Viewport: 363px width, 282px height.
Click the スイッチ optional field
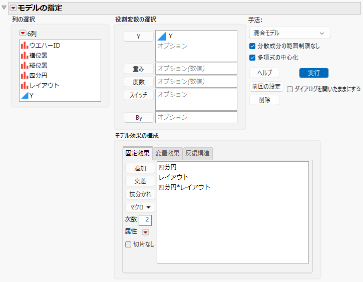point(196,100)
